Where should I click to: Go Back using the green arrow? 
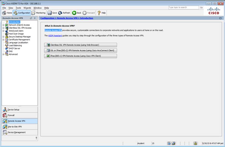(77, 13)
